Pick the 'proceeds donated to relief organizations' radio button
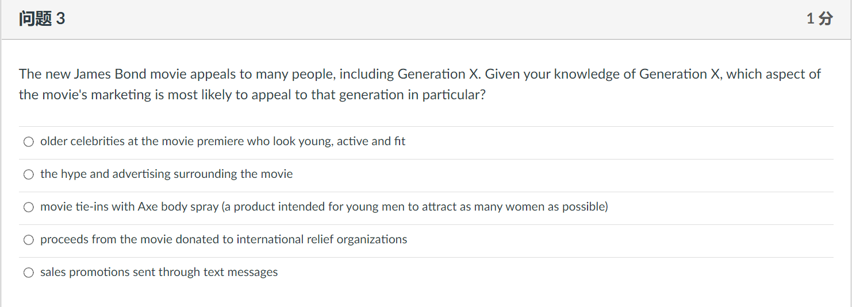856x307 pixels. [29, 240]
